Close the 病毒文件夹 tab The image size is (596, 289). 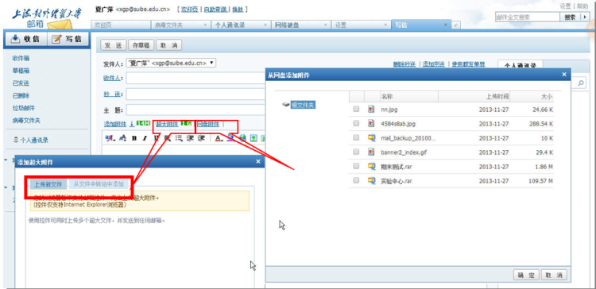point(205,25)
